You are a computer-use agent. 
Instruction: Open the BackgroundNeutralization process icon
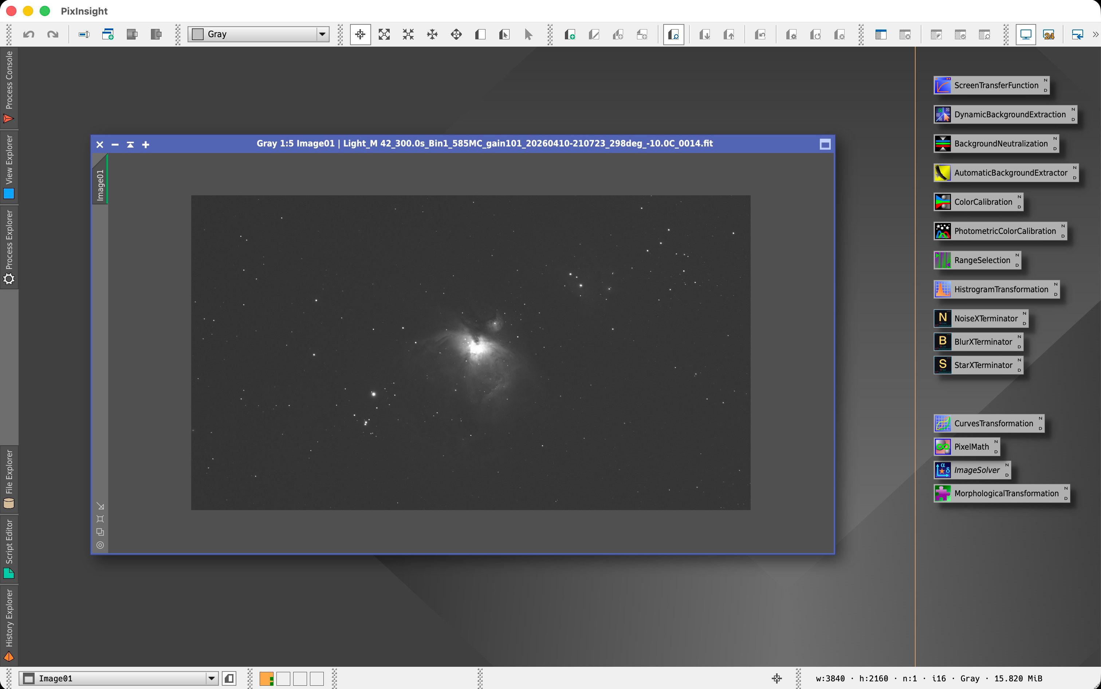(996, 144)
